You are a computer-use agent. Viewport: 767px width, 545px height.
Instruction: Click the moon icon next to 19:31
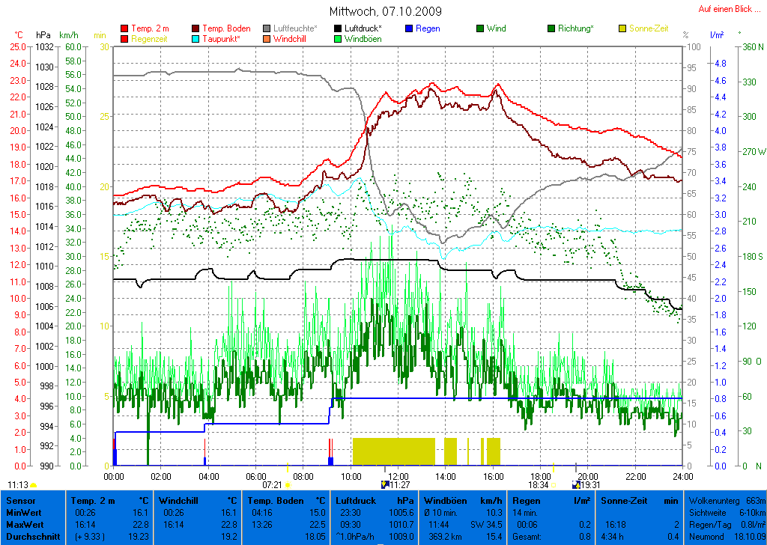click(x=575, y=484)
